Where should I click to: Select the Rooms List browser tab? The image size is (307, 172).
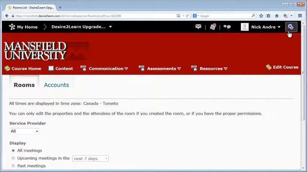click(31, 8)
